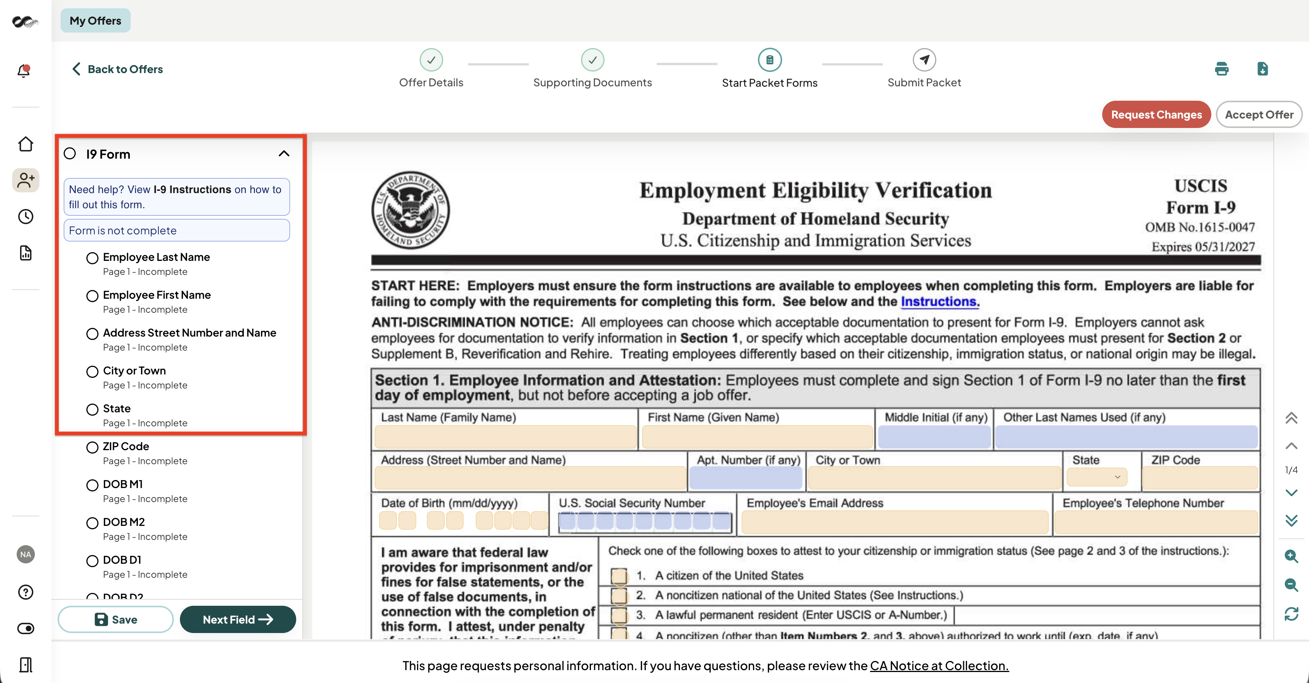The height and width of the screenshot is (683, 1309).
Task: Save the form progress
Action: pos(116,619)
